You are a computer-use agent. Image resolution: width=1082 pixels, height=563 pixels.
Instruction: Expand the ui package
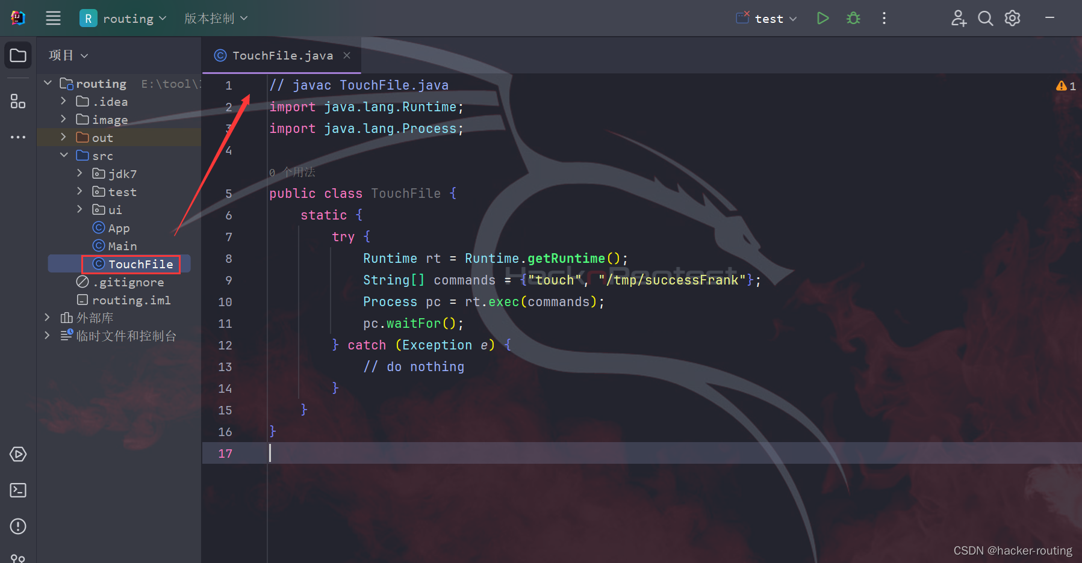(79, 209)
